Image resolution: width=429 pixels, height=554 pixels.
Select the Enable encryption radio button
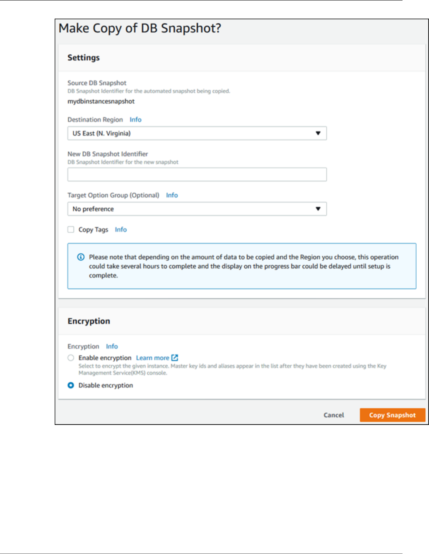tap(71, 358)
